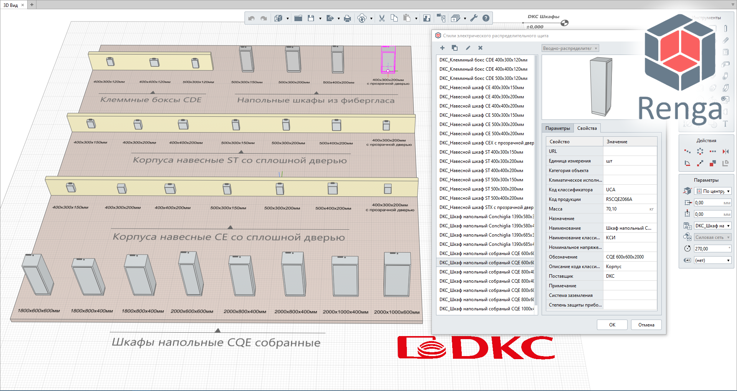Click the Copy action squares icon
Image resolution: width=737 pixels, height=391 pixels.
point(713,163)
